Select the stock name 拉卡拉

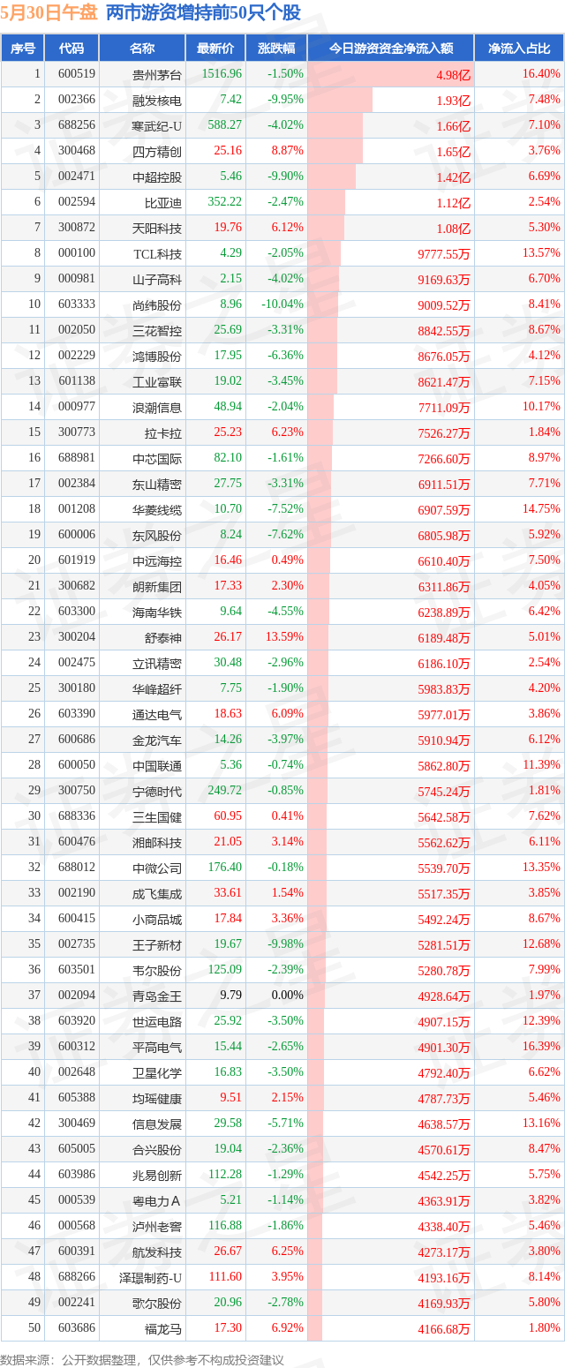163,433
